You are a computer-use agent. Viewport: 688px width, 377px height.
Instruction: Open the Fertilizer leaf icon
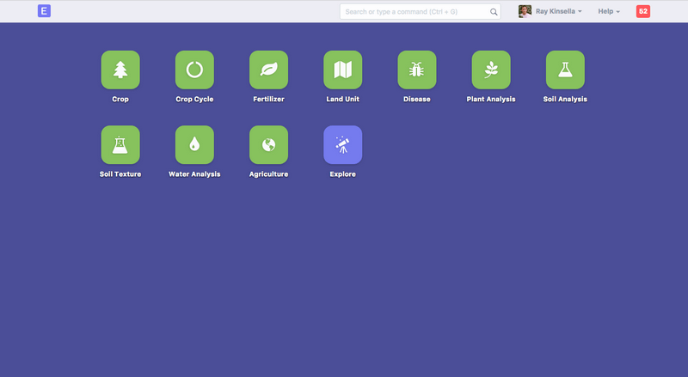click(268, 70)
